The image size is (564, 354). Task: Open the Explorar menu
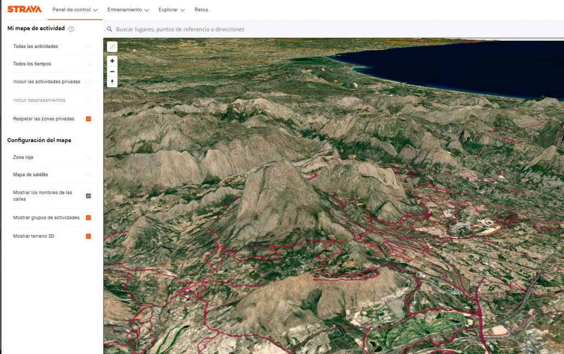click(171, 10)
